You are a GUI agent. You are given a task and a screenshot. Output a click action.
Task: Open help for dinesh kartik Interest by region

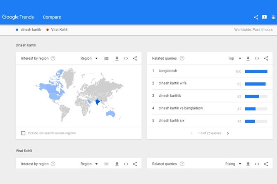[53, 58]
